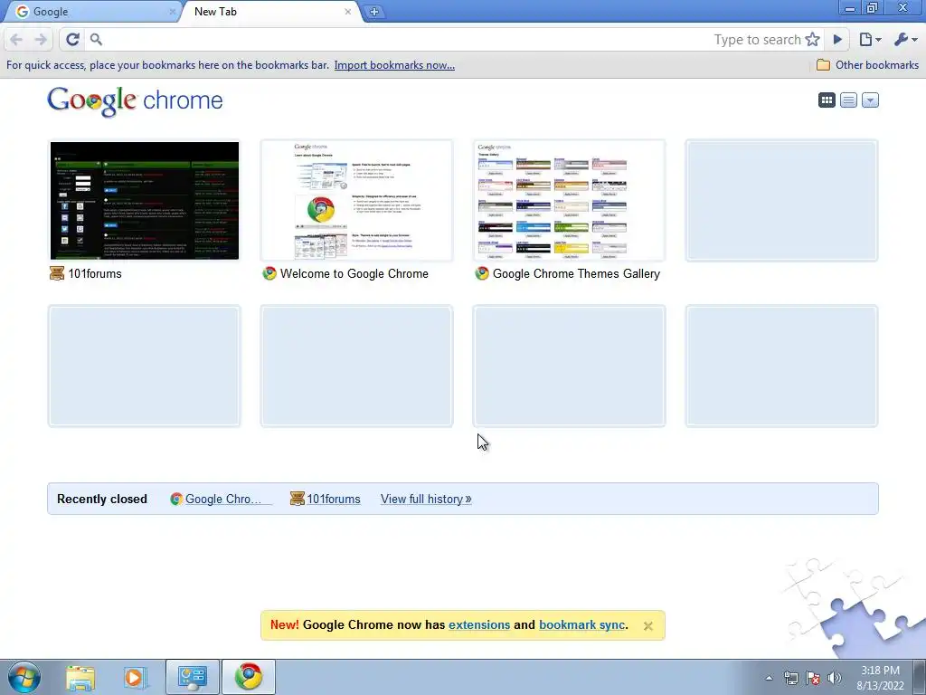Open Other bookmarks folder
Image resolution: width=926 pixels, height=695 pixels.
[867, 65]
